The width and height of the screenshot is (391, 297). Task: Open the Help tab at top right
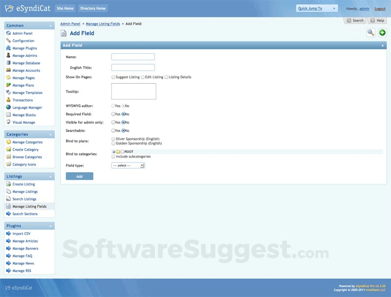[x=378, y=20]
